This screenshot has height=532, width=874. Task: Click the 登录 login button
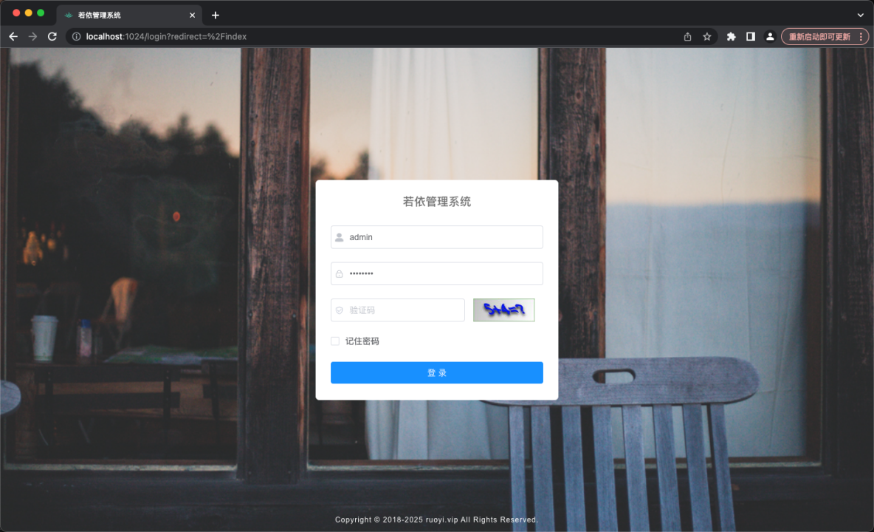point(436,372)
